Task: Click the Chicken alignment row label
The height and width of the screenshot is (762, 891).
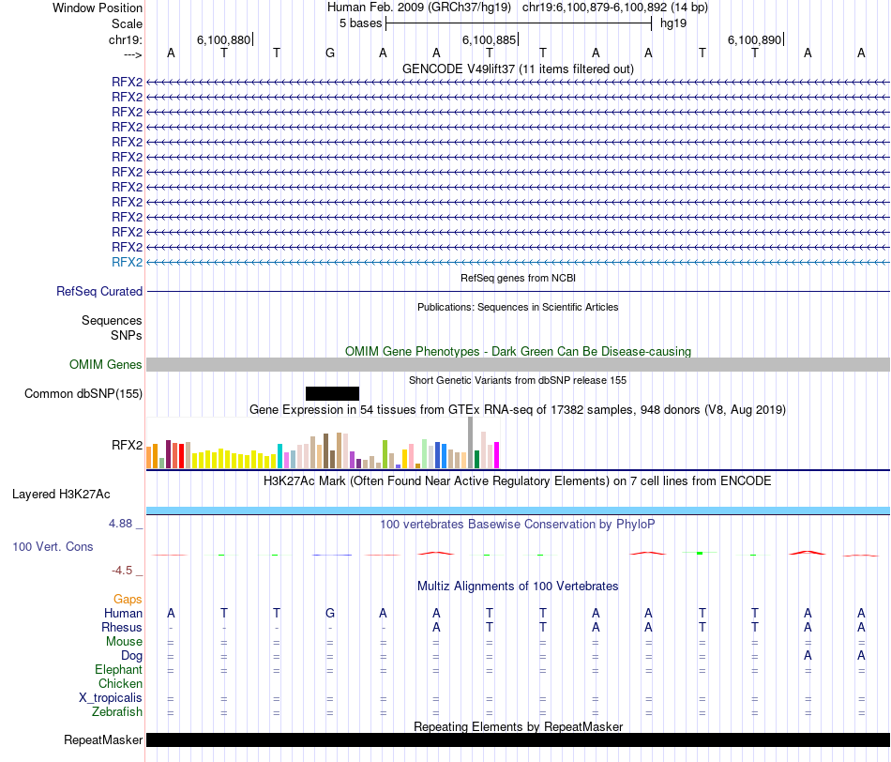Action: point(120,683)
